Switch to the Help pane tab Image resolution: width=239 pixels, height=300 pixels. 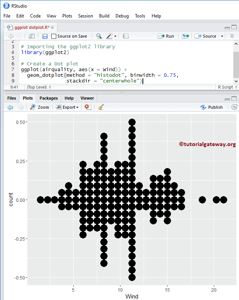69,98
